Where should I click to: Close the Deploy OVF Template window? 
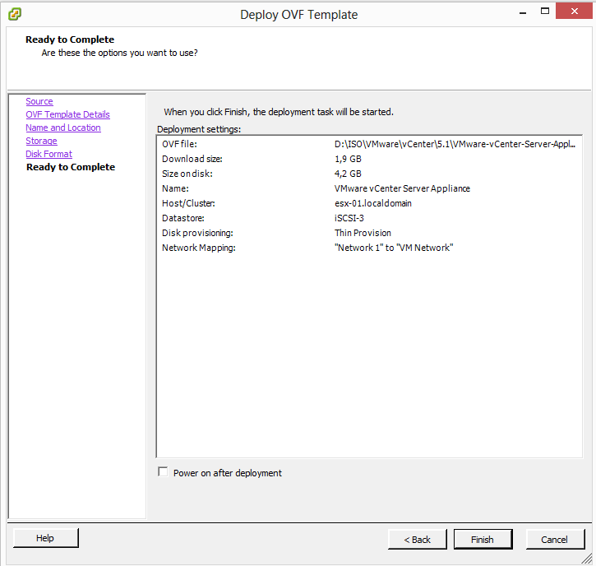(x=575, y=11)
